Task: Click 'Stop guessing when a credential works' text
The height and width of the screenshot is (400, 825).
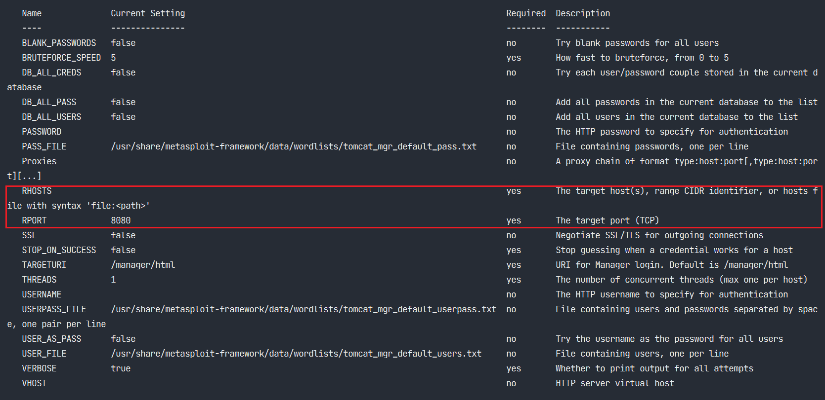Action: (x=674, y=250)
